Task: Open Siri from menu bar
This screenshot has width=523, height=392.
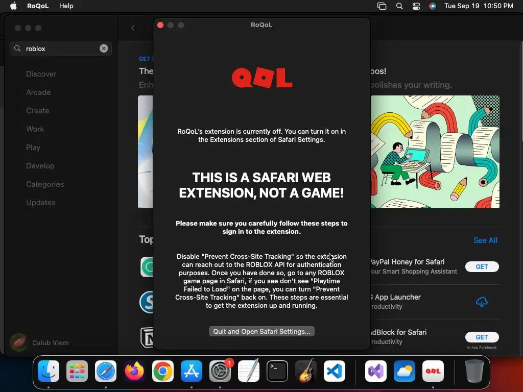Action: (432, 6)
